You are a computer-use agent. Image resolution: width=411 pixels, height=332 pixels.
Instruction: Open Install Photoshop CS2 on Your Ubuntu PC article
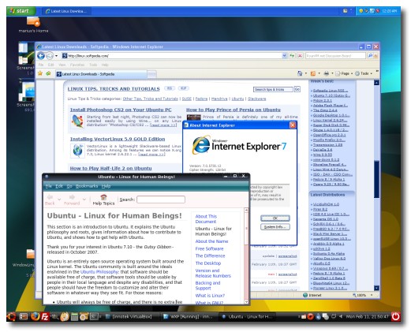(x=121, y=110)
